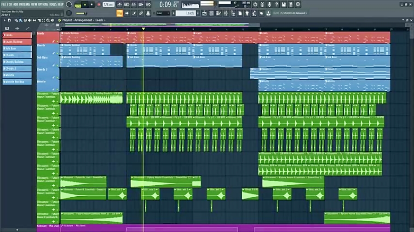Mute the Chords track with green dot
The image size is (414, 232).
(x=58, y=54)
